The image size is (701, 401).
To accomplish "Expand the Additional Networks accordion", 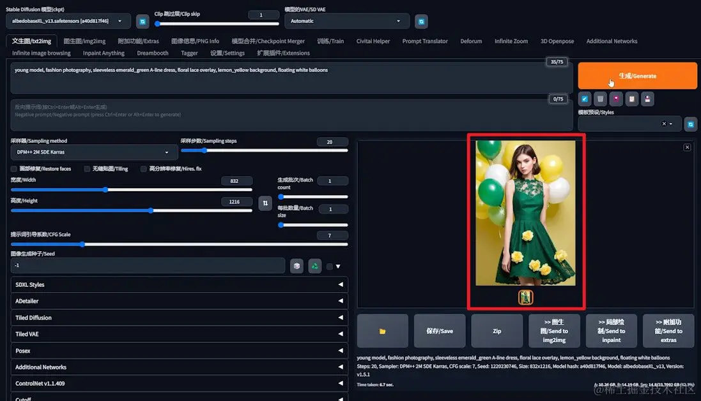I will pyautogui.click(x=179, y=367).
